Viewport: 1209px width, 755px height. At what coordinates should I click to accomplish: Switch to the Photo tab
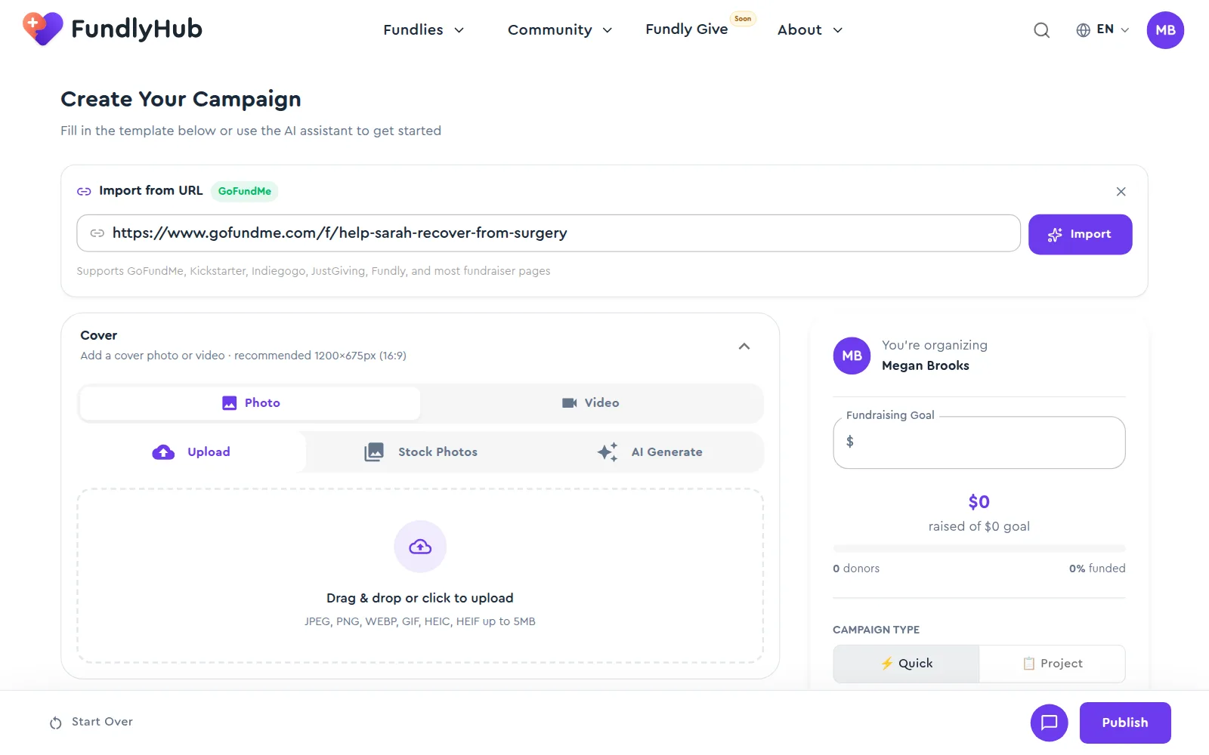tap(250, 403)
